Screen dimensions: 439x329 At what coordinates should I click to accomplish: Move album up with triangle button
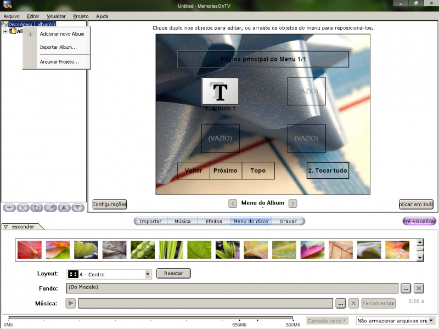click(x=64, y=208)
